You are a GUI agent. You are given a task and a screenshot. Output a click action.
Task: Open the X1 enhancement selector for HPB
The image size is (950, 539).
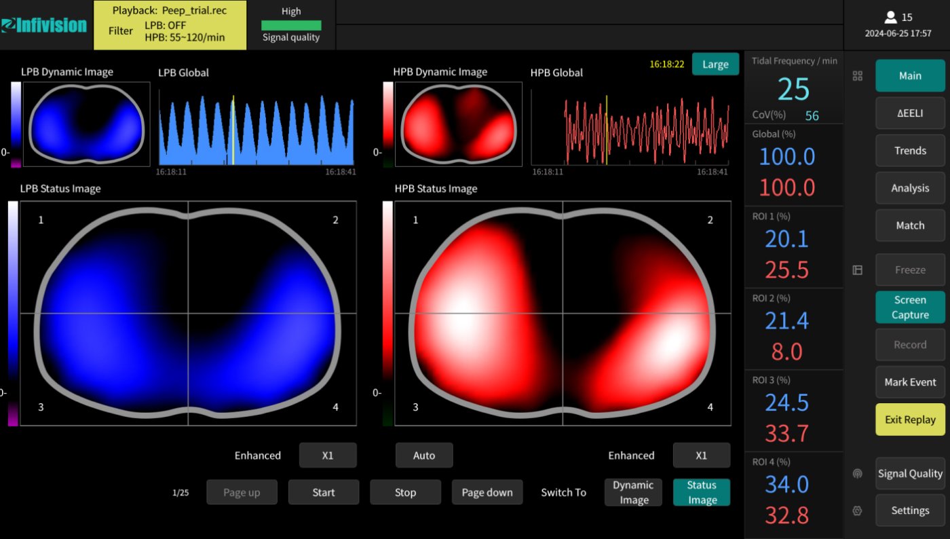(x=701, y=456)
